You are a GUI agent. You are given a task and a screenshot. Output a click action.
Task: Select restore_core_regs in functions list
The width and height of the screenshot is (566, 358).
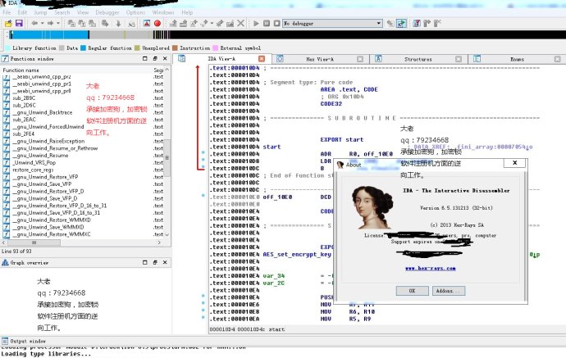click(x=33, y=170)
